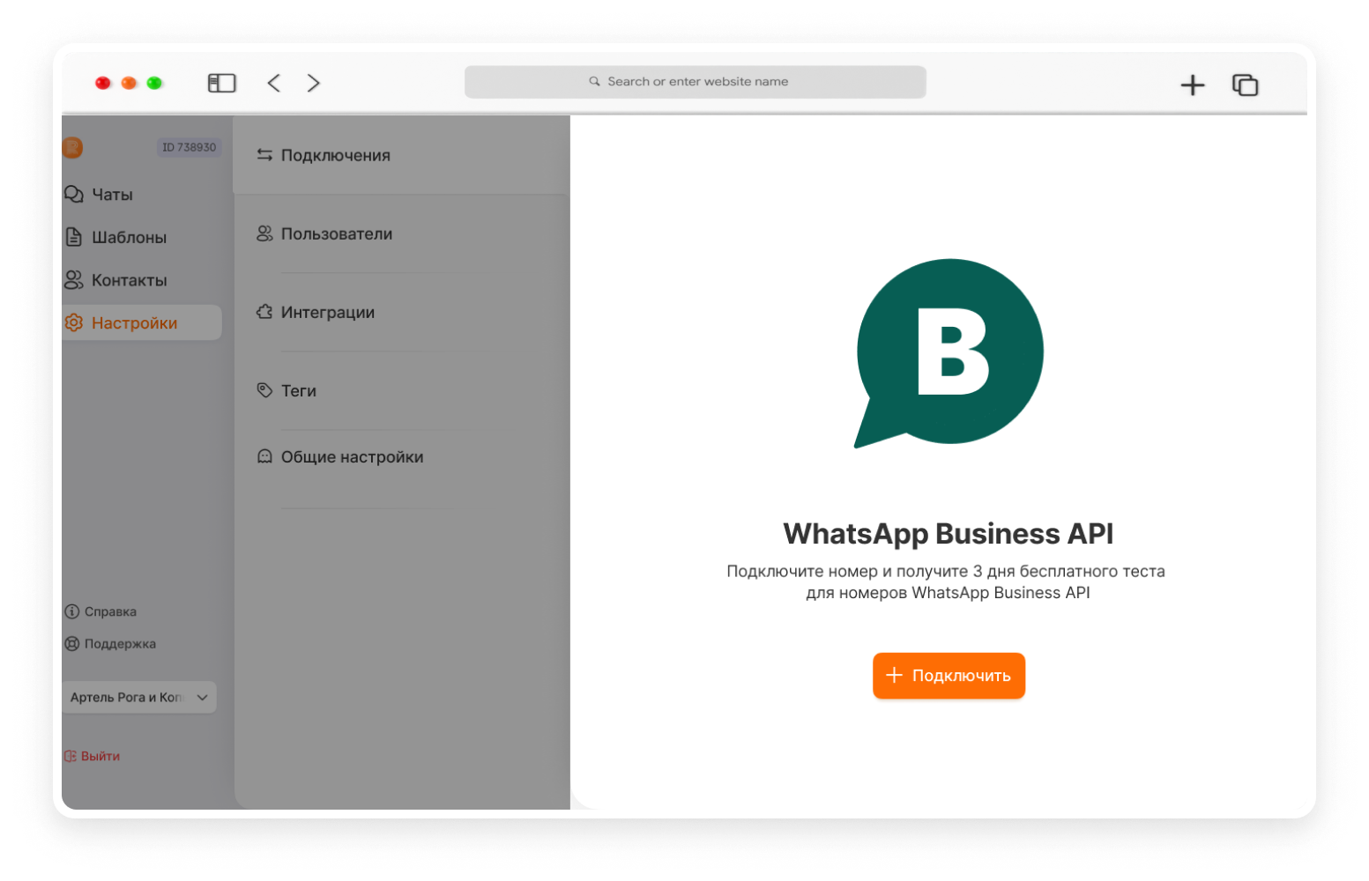Click the Интеграции puzzle icon
The height and width of the screenshot is (881, 1369).
264,312
